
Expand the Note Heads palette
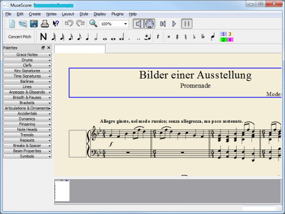pyautogui.click(x=28, y=129)
